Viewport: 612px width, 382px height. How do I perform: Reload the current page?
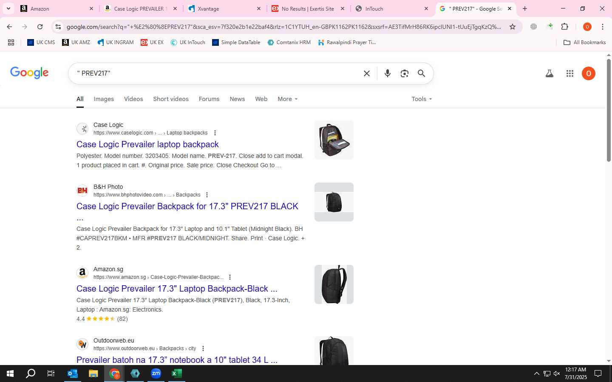[40, 27]
